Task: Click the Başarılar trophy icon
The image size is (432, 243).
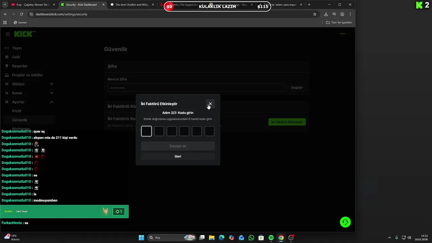Action: coord(7,66)
